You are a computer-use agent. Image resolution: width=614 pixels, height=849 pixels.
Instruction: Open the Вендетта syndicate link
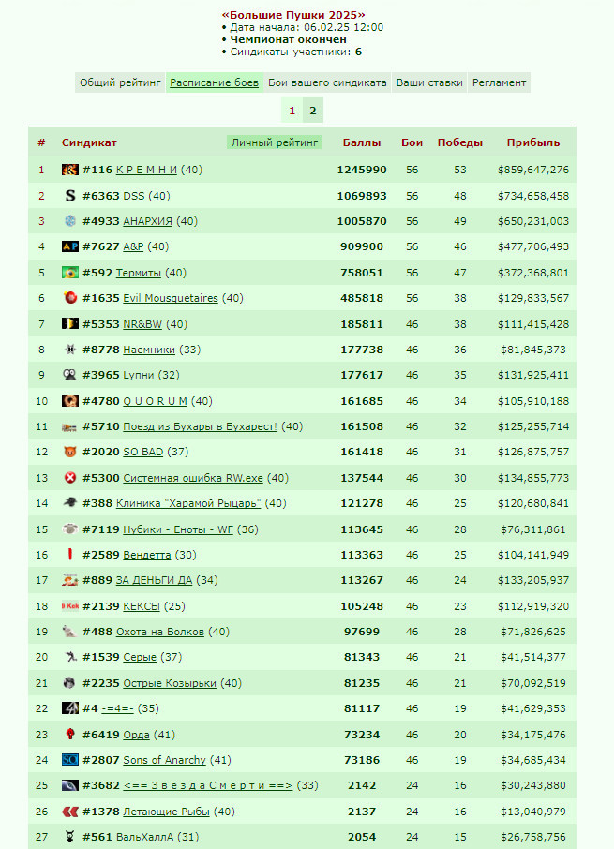(x=147, y=555)
